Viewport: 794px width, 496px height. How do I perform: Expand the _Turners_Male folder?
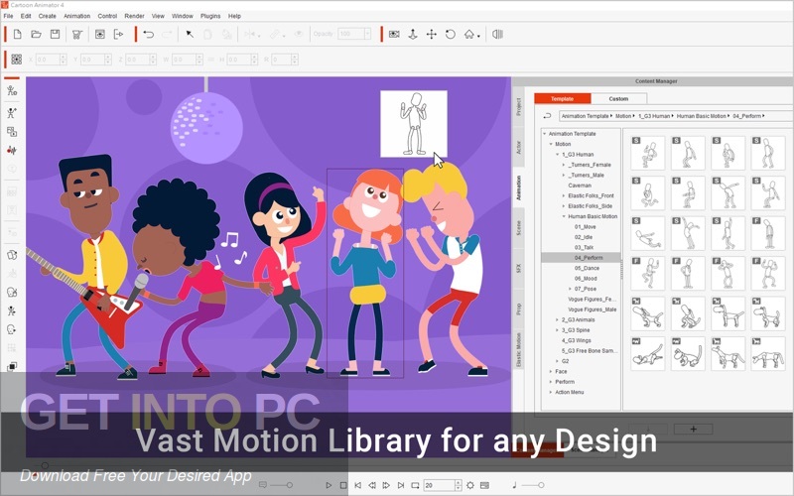point(564,176)
